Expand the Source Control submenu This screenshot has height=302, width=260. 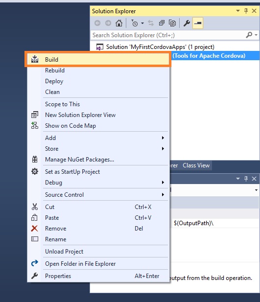pos(98,195)
